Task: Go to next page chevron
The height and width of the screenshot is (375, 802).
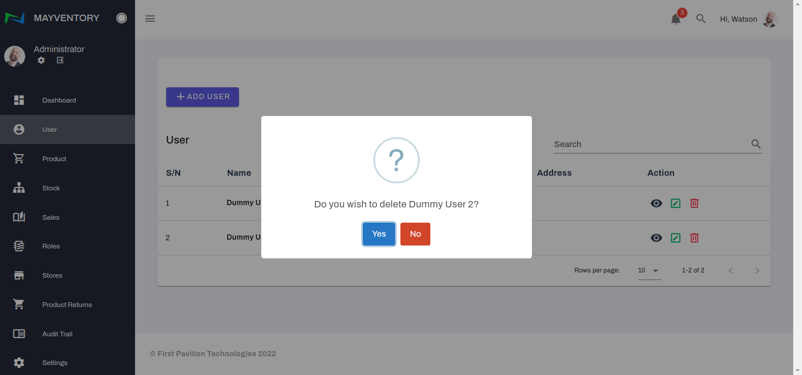Action: [757, 271]
